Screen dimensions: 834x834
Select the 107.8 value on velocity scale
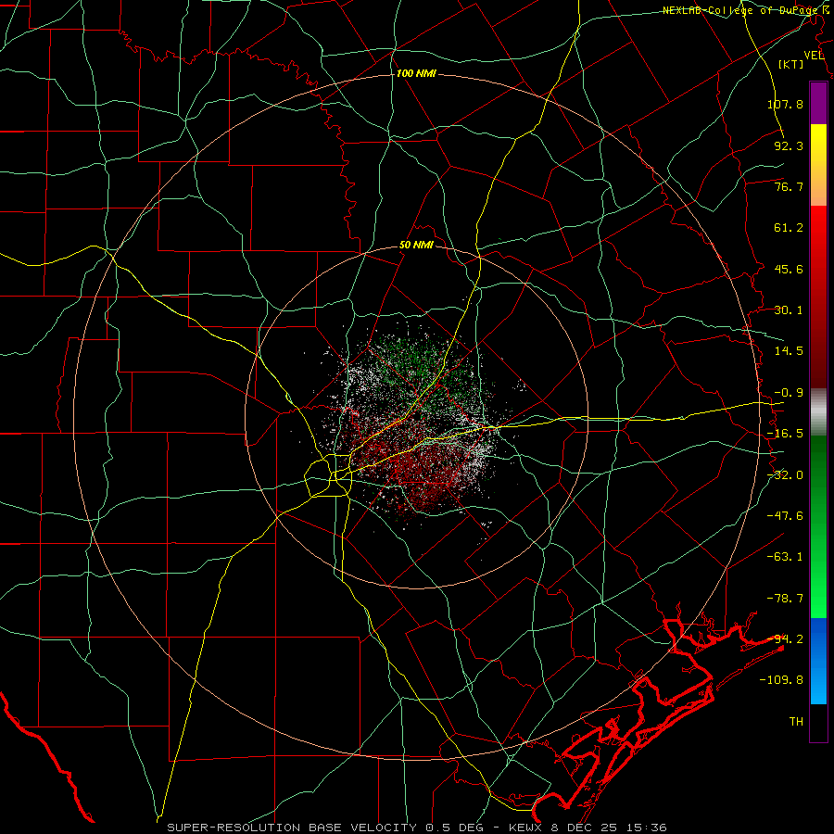(785, 104)
